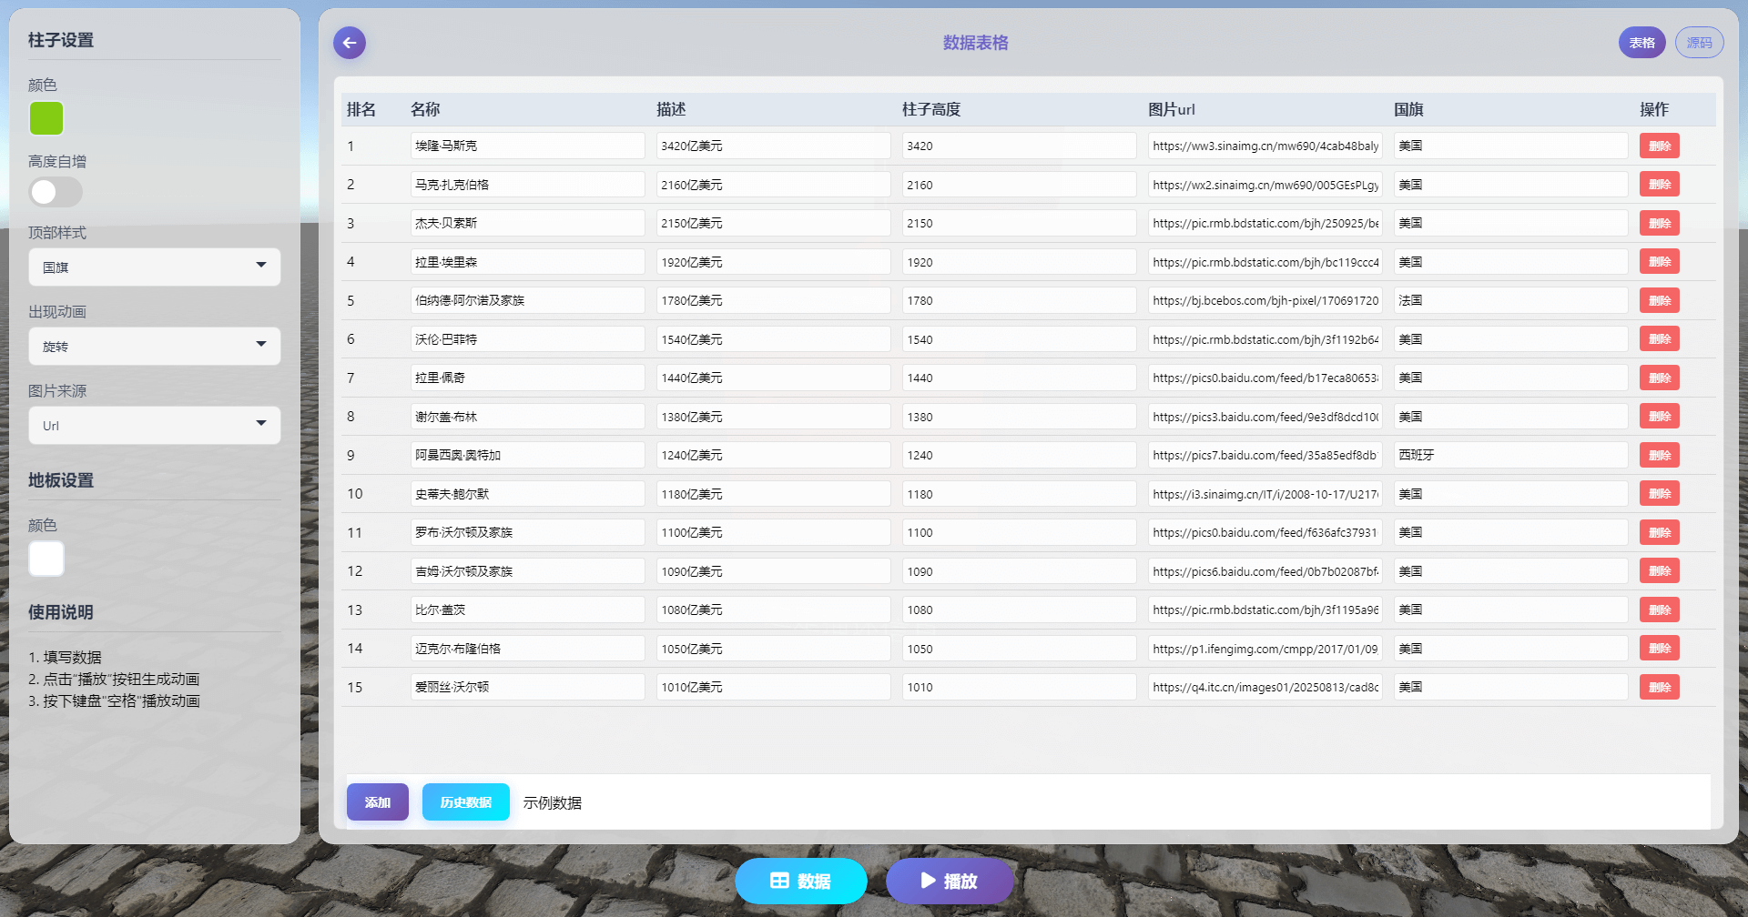Click the back arrow button
The width and height of the screenshot is (1748, 917).
(350, 43)
